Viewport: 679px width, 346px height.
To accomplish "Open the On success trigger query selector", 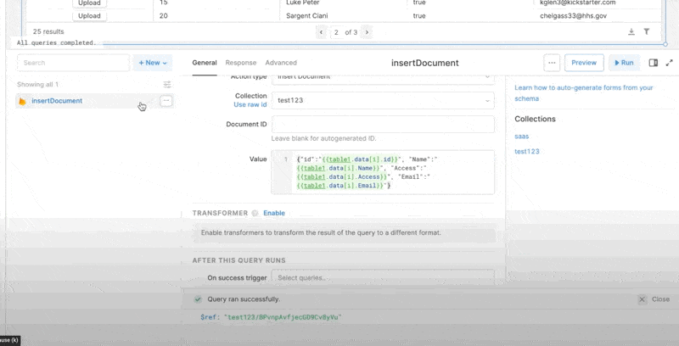I will [x=382, y=278].
